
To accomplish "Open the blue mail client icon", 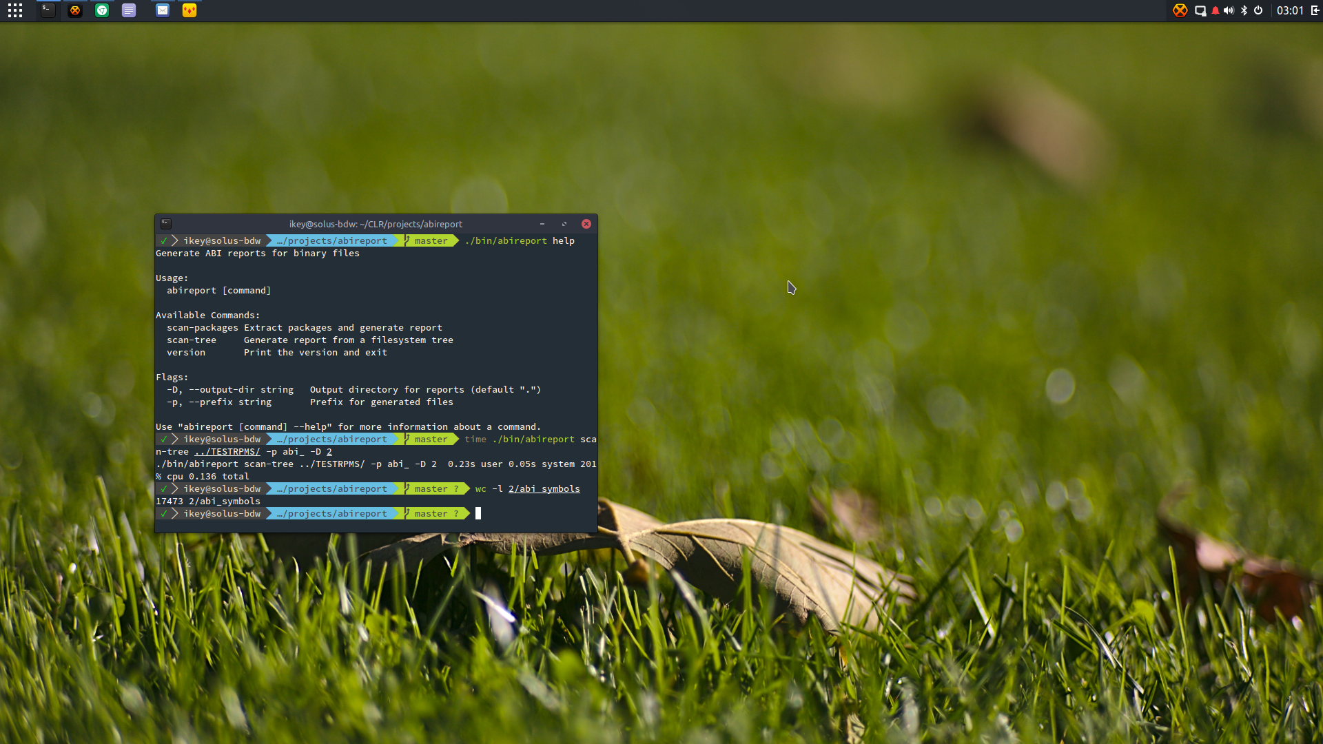I will pos(163,10).
